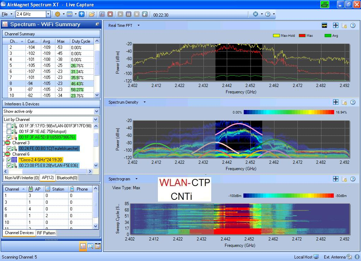361x261 pixels.
Task: Click the waveform view icon in toolbar
Action: pos(70,14)
